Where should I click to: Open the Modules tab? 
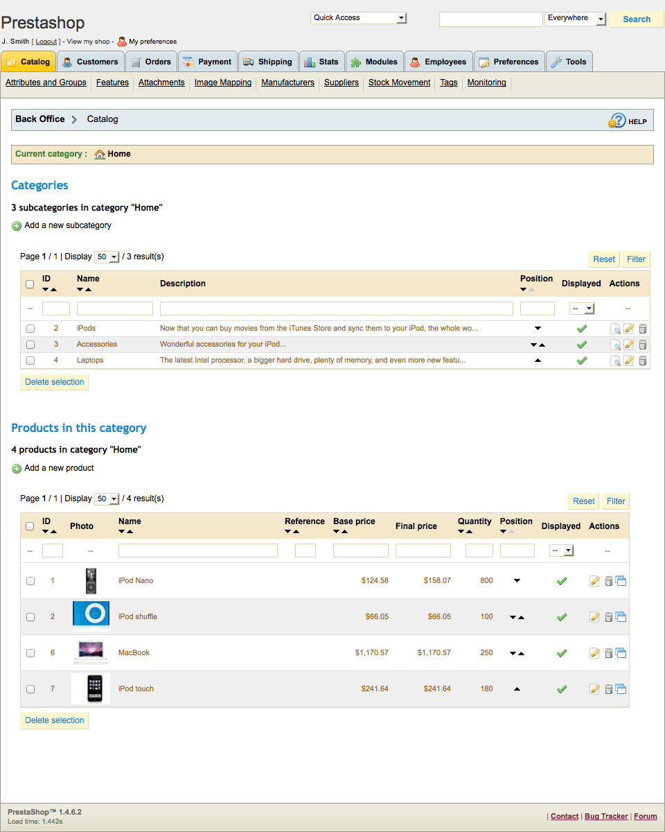tap(374, 62)
